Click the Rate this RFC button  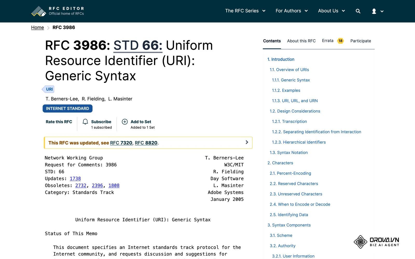[59, 122]
